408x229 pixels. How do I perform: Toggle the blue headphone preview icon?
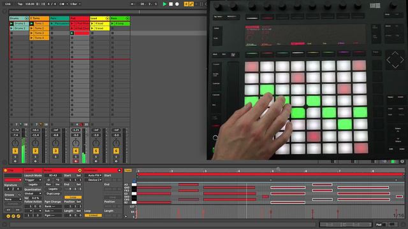point(134,181)
